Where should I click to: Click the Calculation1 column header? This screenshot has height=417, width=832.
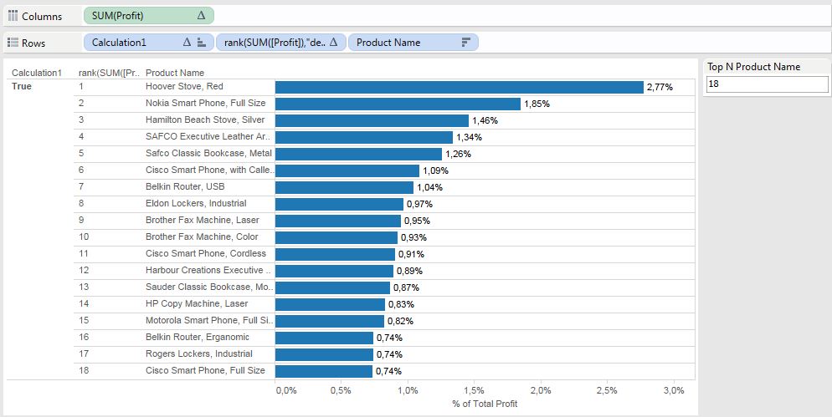[37, 74]
